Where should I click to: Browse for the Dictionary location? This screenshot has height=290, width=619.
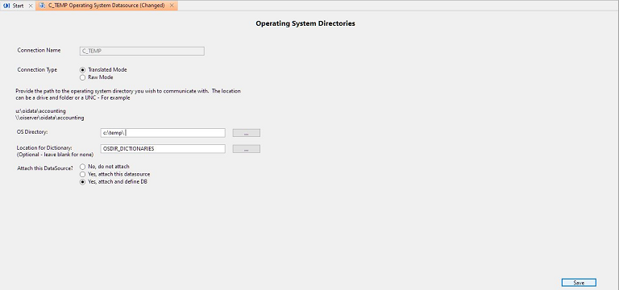[x=247, y=149]
